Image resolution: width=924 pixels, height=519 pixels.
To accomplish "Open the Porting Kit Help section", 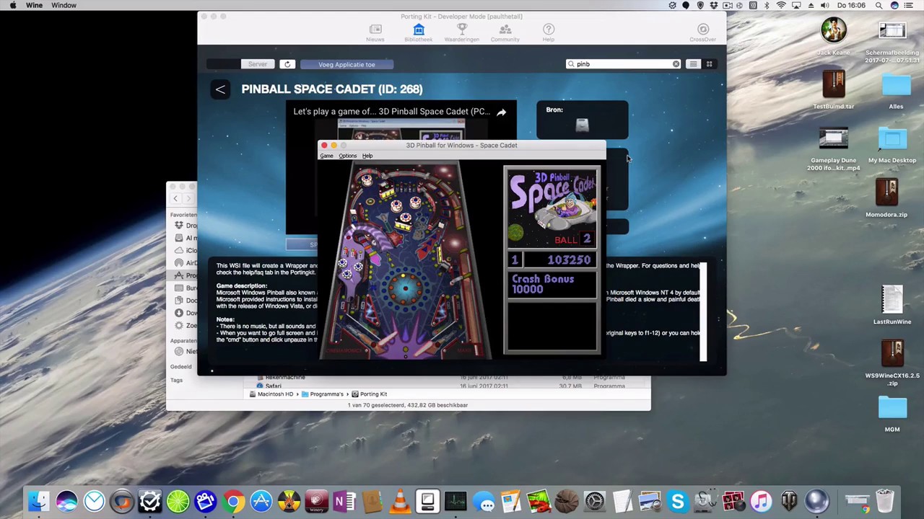I will click(549, 32).
